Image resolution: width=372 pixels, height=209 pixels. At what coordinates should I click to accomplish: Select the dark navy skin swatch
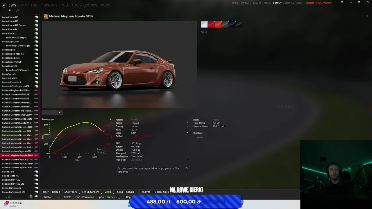click(x=232, y=24)
